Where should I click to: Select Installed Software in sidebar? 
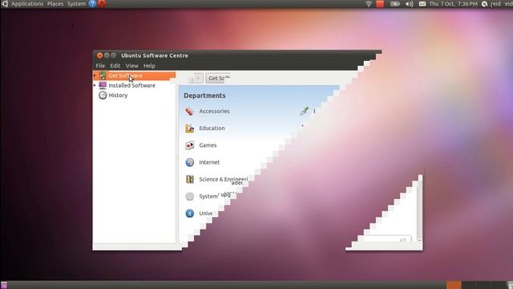coord(131,85)
